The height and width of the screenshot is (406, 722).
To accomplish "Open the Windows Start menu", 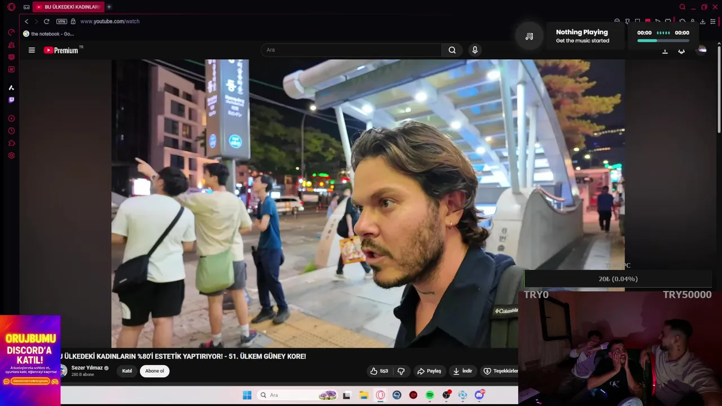I will click(247, 395).
